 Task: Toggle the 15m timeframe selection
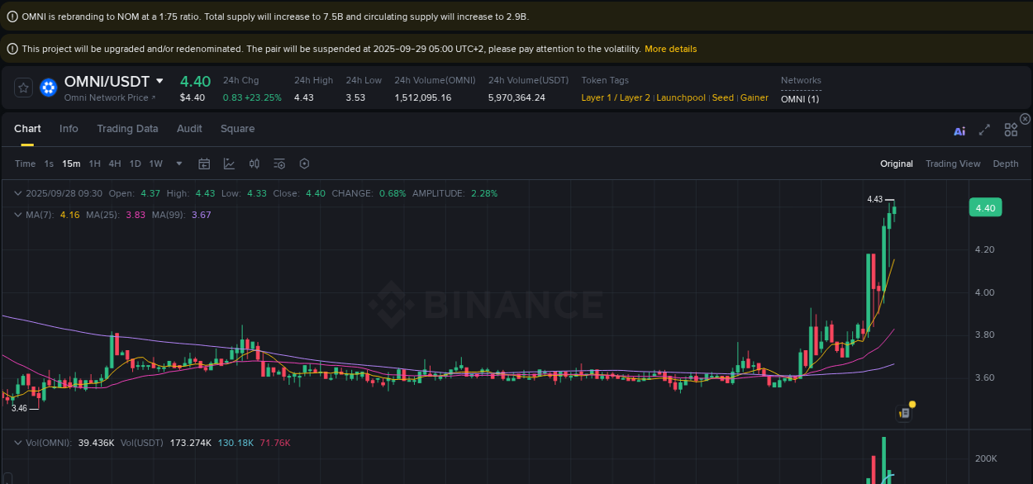click(x=70, y=164)
